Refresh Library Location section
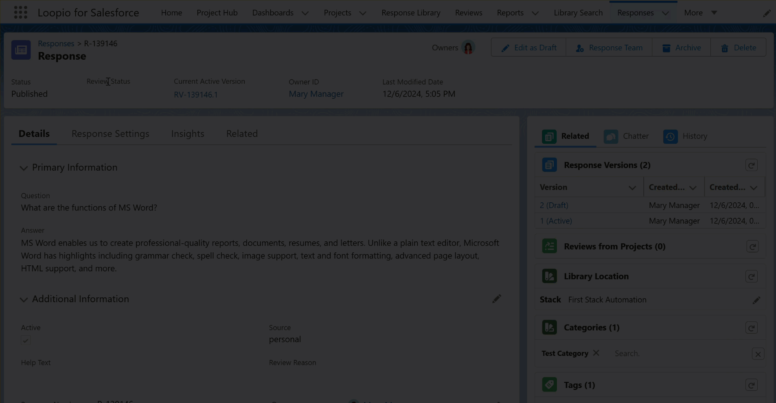This screenshot has height=403, width=776. 752,277
